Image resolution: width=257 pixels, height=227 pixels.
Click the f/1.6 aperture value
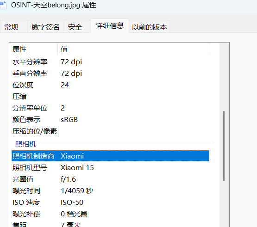tap(68, 179)
